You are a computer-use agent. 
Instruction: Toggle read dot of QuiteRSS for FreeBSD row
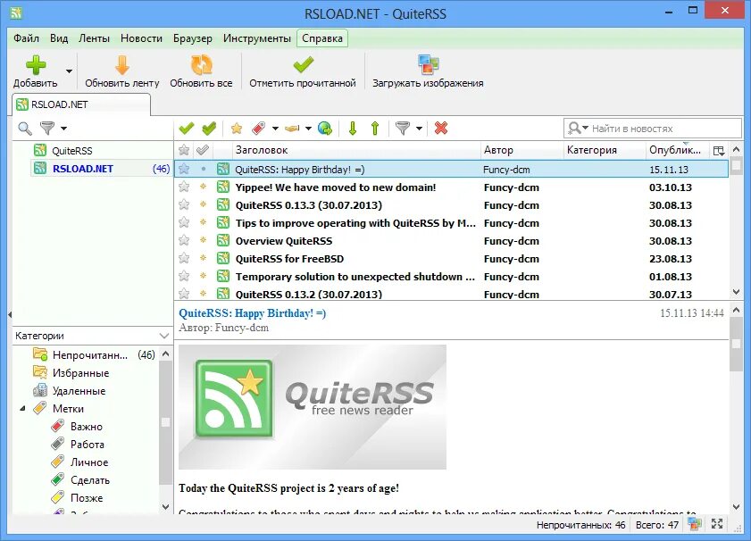(203, 258)
